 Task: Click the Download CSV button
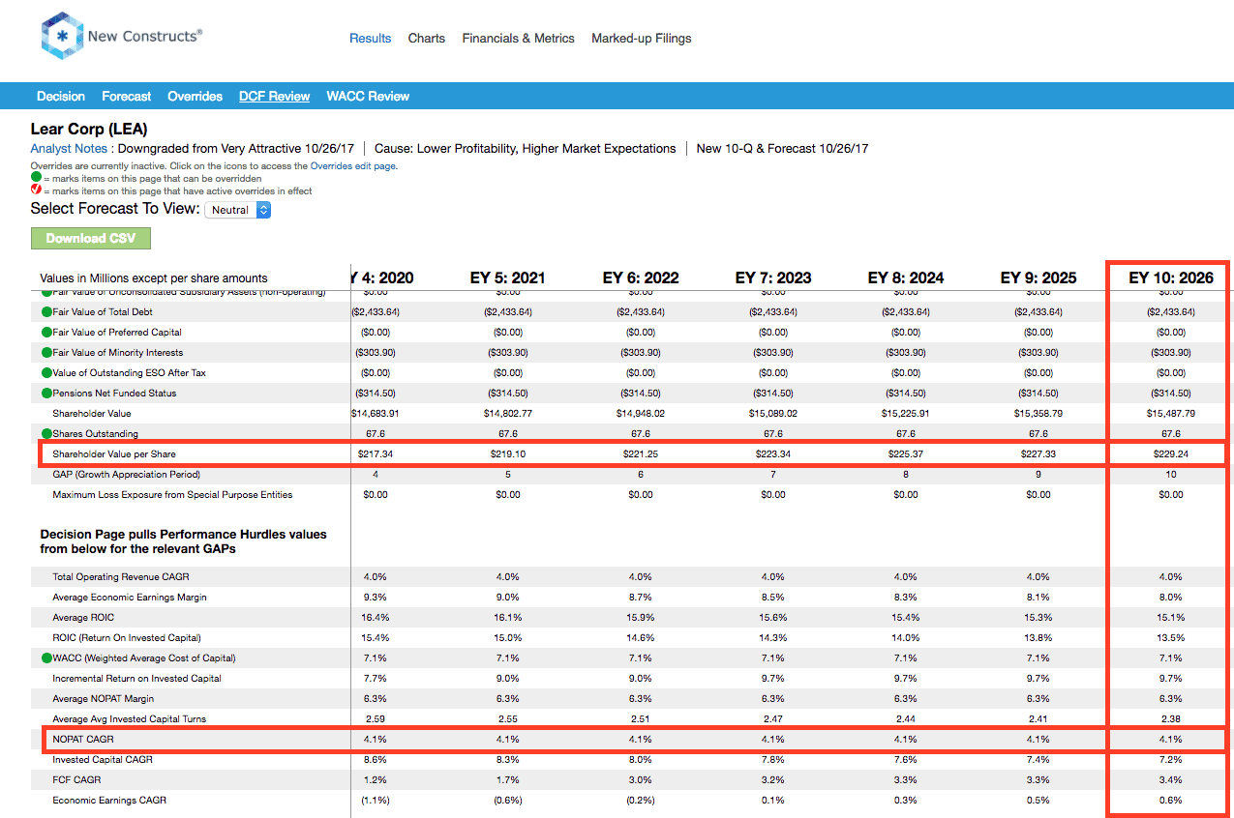click(91, 238)
